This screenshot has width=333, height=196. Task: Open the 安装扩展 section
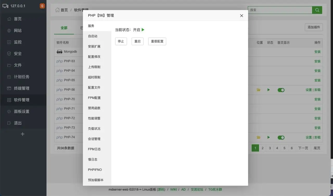97,46
